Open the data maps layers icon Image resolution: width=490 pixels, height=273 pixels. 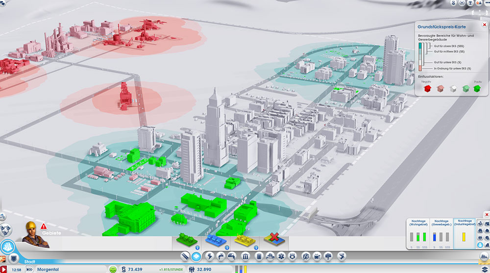(x=485, y=270)
